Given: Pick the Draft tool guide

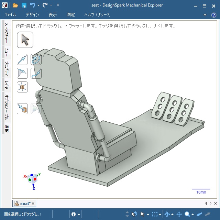Looking at the screenshot, I should [x=22, y=73].
